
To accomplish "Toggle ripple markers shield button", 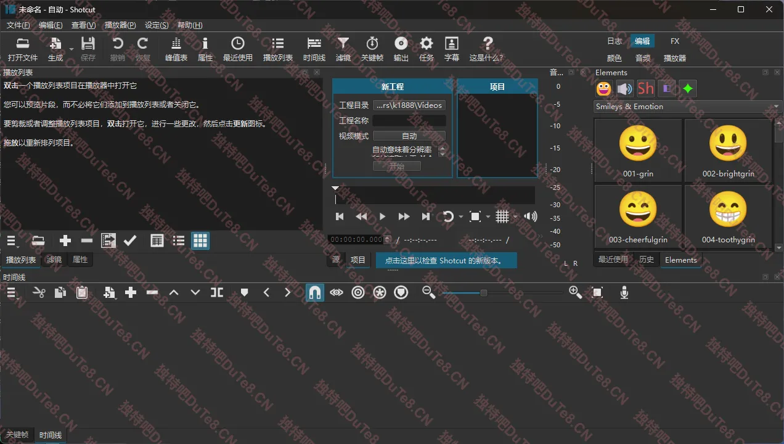I will (x=401, y=293).
